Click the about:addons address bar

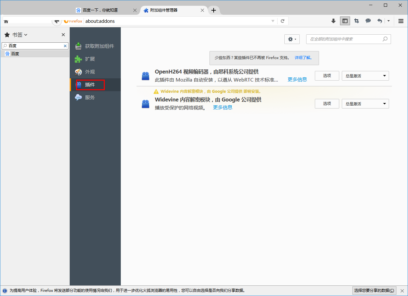click(177, 21)
